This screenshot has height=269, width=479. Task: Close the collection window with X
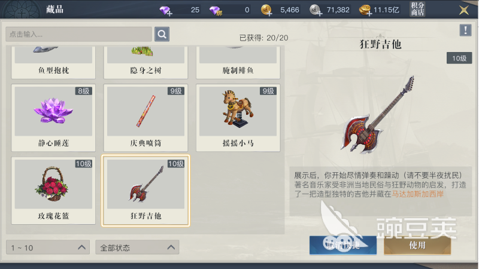464,10
